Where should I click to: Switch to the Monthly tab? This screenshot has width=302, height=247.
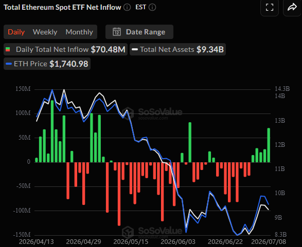tap(79, 32)
